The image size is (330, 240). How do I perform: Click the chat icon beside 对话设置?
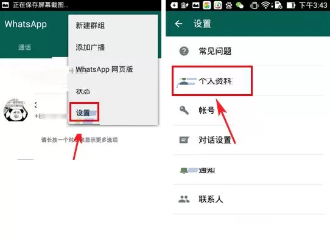184,140
